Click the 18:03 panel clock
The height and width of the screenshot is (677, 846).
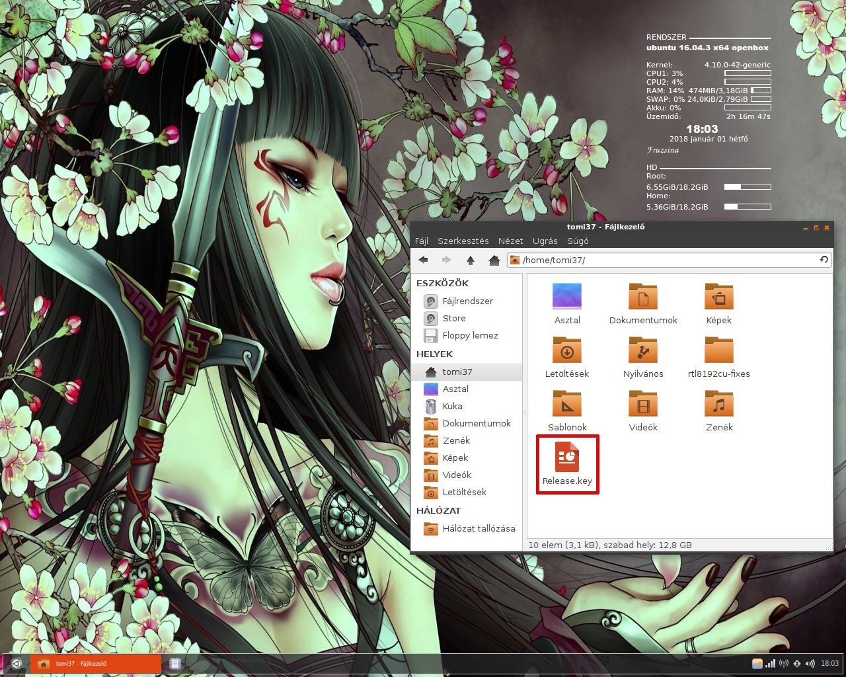(x=829, y=664)
